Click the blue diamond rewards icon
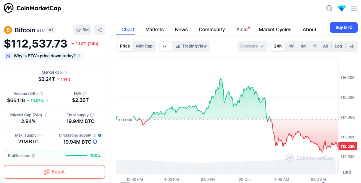361x183 pixels. coord(341,8)
